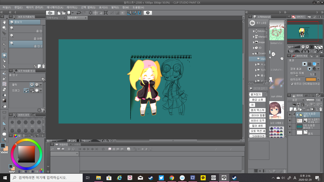The width and height of the screenshot is (324, 182).
Task: Select the Eyedropper tool
Action: (x=4, y=50)
